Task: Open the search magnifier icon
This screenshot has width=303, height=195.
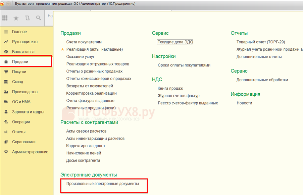Action: point(39,18)
